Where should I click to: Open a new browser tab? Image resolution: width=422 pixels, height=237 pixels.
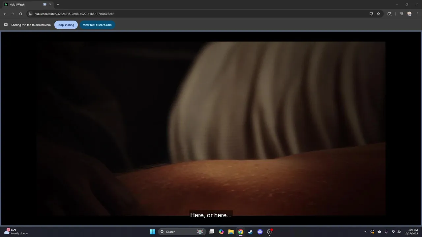point(58,5)
